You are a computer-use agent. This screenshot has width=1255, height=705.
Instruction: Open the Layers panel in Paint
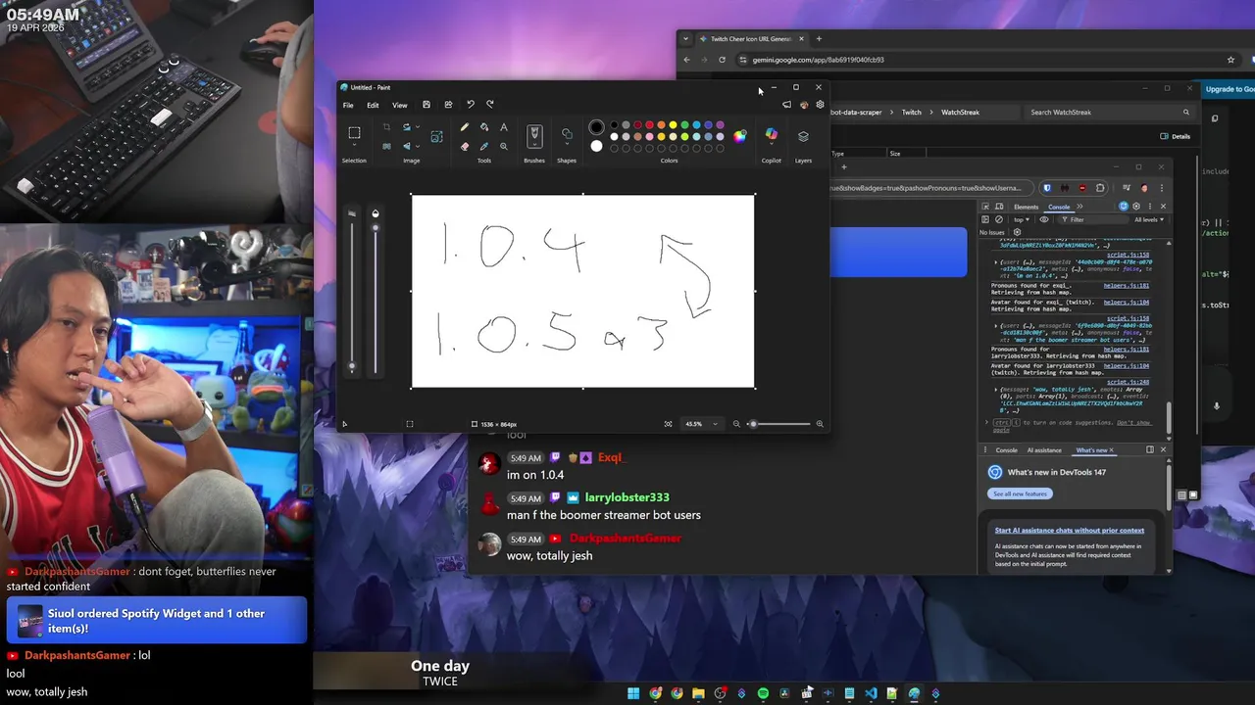click(x=803, y=136)
